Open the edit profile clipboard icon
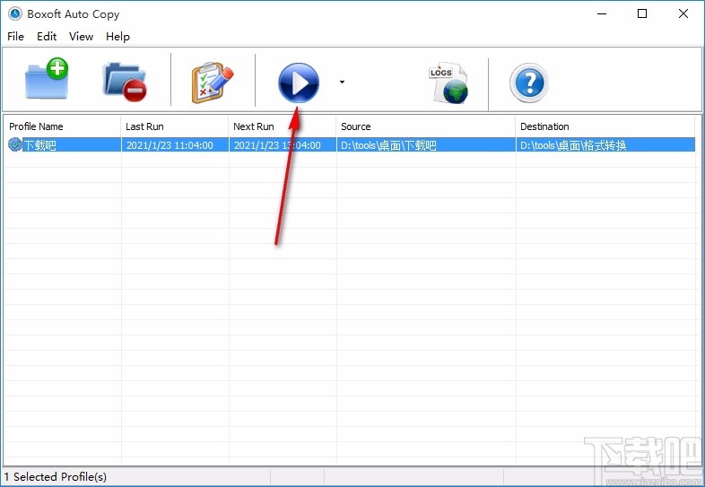The height and width of the screenshot is (487, 705). [213, 83]
